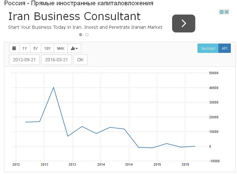The image size is (237, 174).
Task: Close the Iran Business Consultant ad
Action: [226, 12]
